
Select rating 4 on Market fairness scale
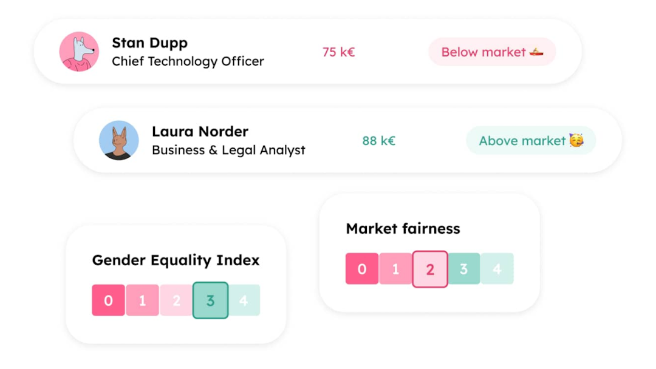[497, 269]
